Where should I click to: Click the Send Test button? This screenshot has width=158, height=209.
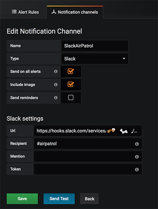59,199
